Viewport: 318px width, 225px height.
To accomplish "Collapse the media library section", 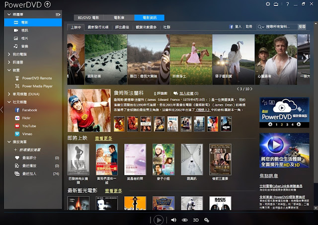I will 9,14.
